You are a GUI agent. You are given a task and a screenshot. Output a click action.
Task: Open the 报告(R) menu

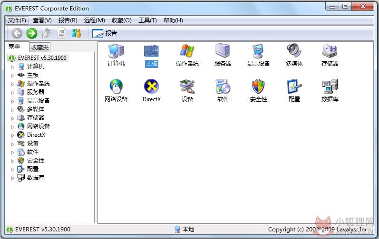68,20
